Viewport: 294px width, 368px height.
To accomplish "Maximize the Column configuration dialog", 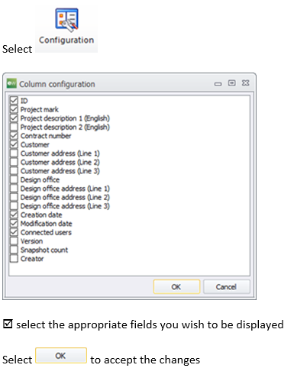I will click(x=231, y=83).
